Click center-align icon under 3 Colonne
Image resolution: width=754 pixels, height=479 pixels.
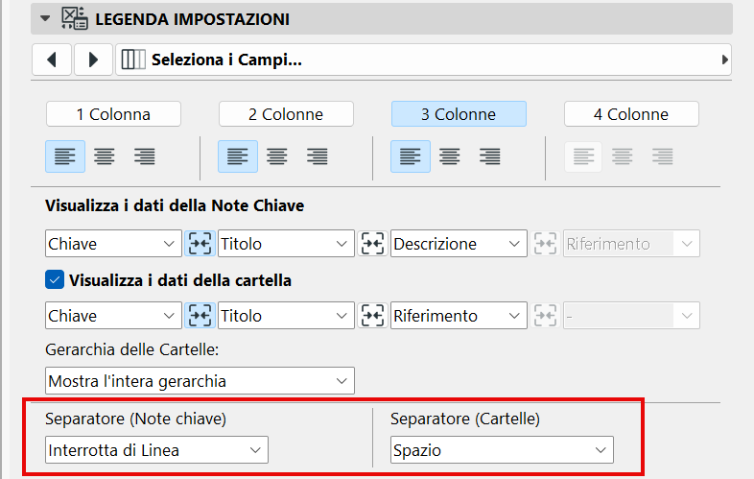pyautogui.click(x=450, y=156)
